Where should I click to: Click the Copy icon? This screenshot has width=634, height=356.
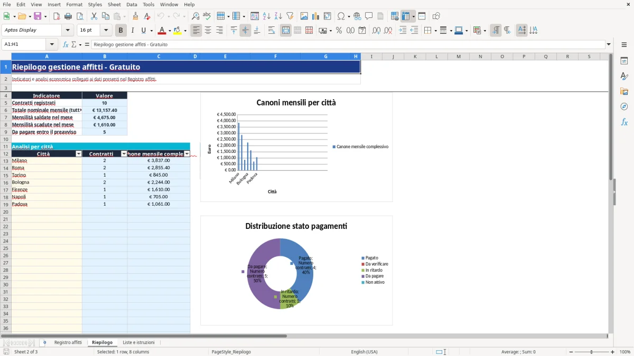click(x=106, y=16)
